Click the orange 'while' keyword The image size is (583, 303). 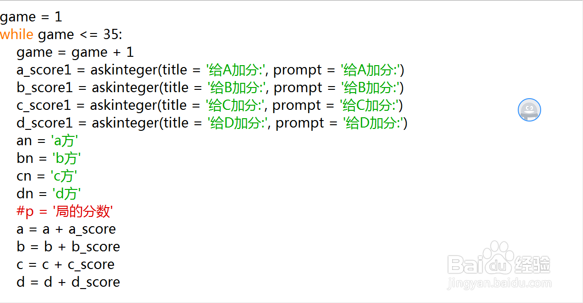(17, 34)
